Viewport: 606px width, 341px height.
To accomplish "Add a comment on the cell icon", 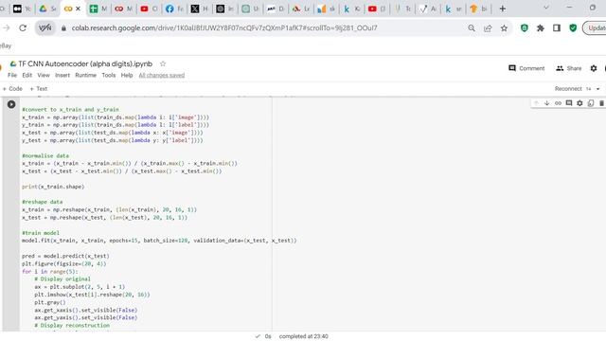I will pos(569,103).
